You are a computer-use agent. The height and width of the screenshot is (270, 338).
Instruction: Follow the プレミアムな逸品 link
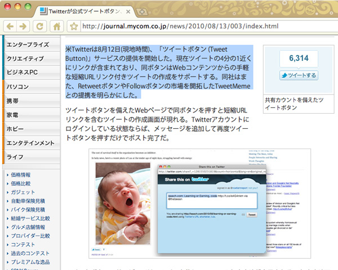coord(30,262)
